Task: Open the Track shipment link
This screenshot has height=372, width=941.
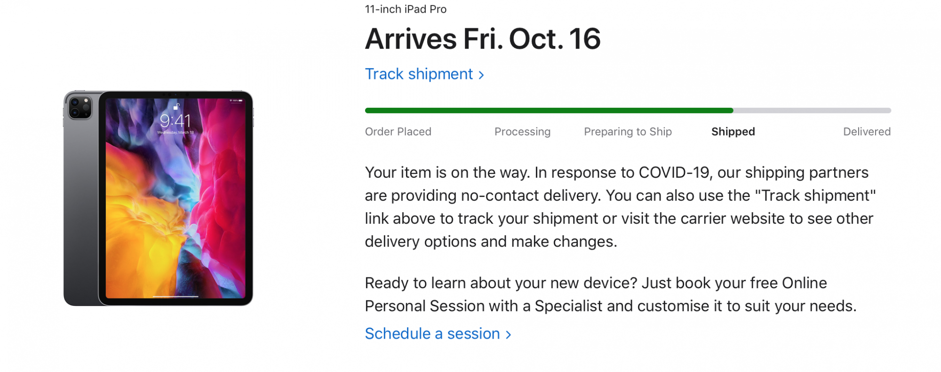Action: 419,74
